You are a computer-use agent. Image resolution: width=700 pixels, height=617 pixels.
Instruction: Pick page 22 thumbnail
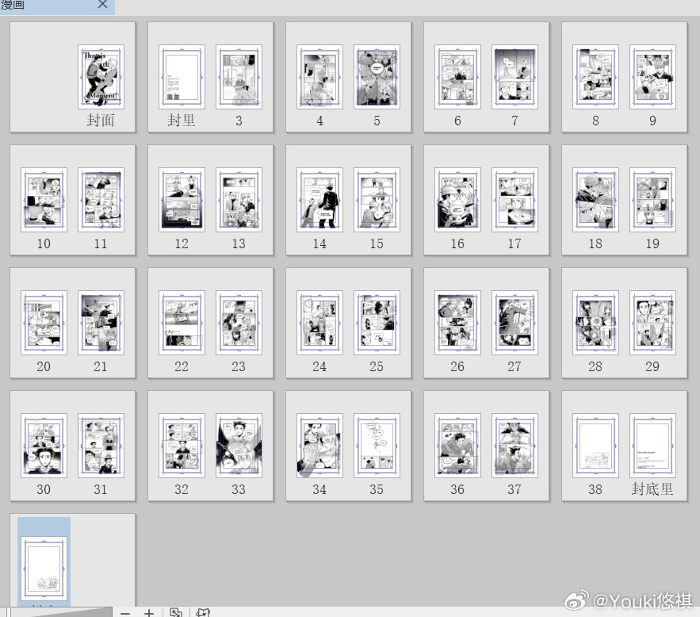pyautogui.click(x=182, y=322)
